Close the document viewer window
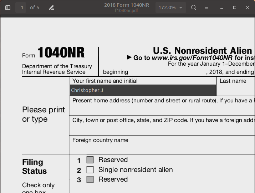 pos(248,7)
